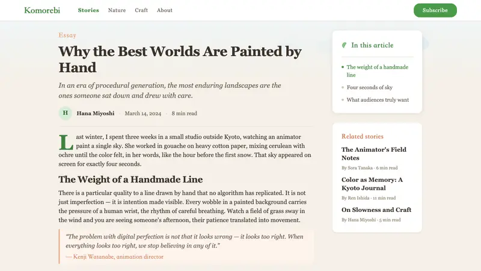
Task: Click the large drop cap L
Action: tap(66, 142)
